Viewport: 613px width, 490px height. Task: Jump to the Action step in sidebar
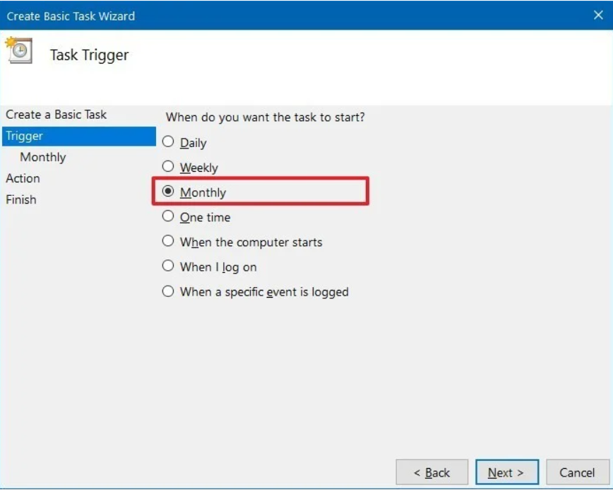point(23,178)
